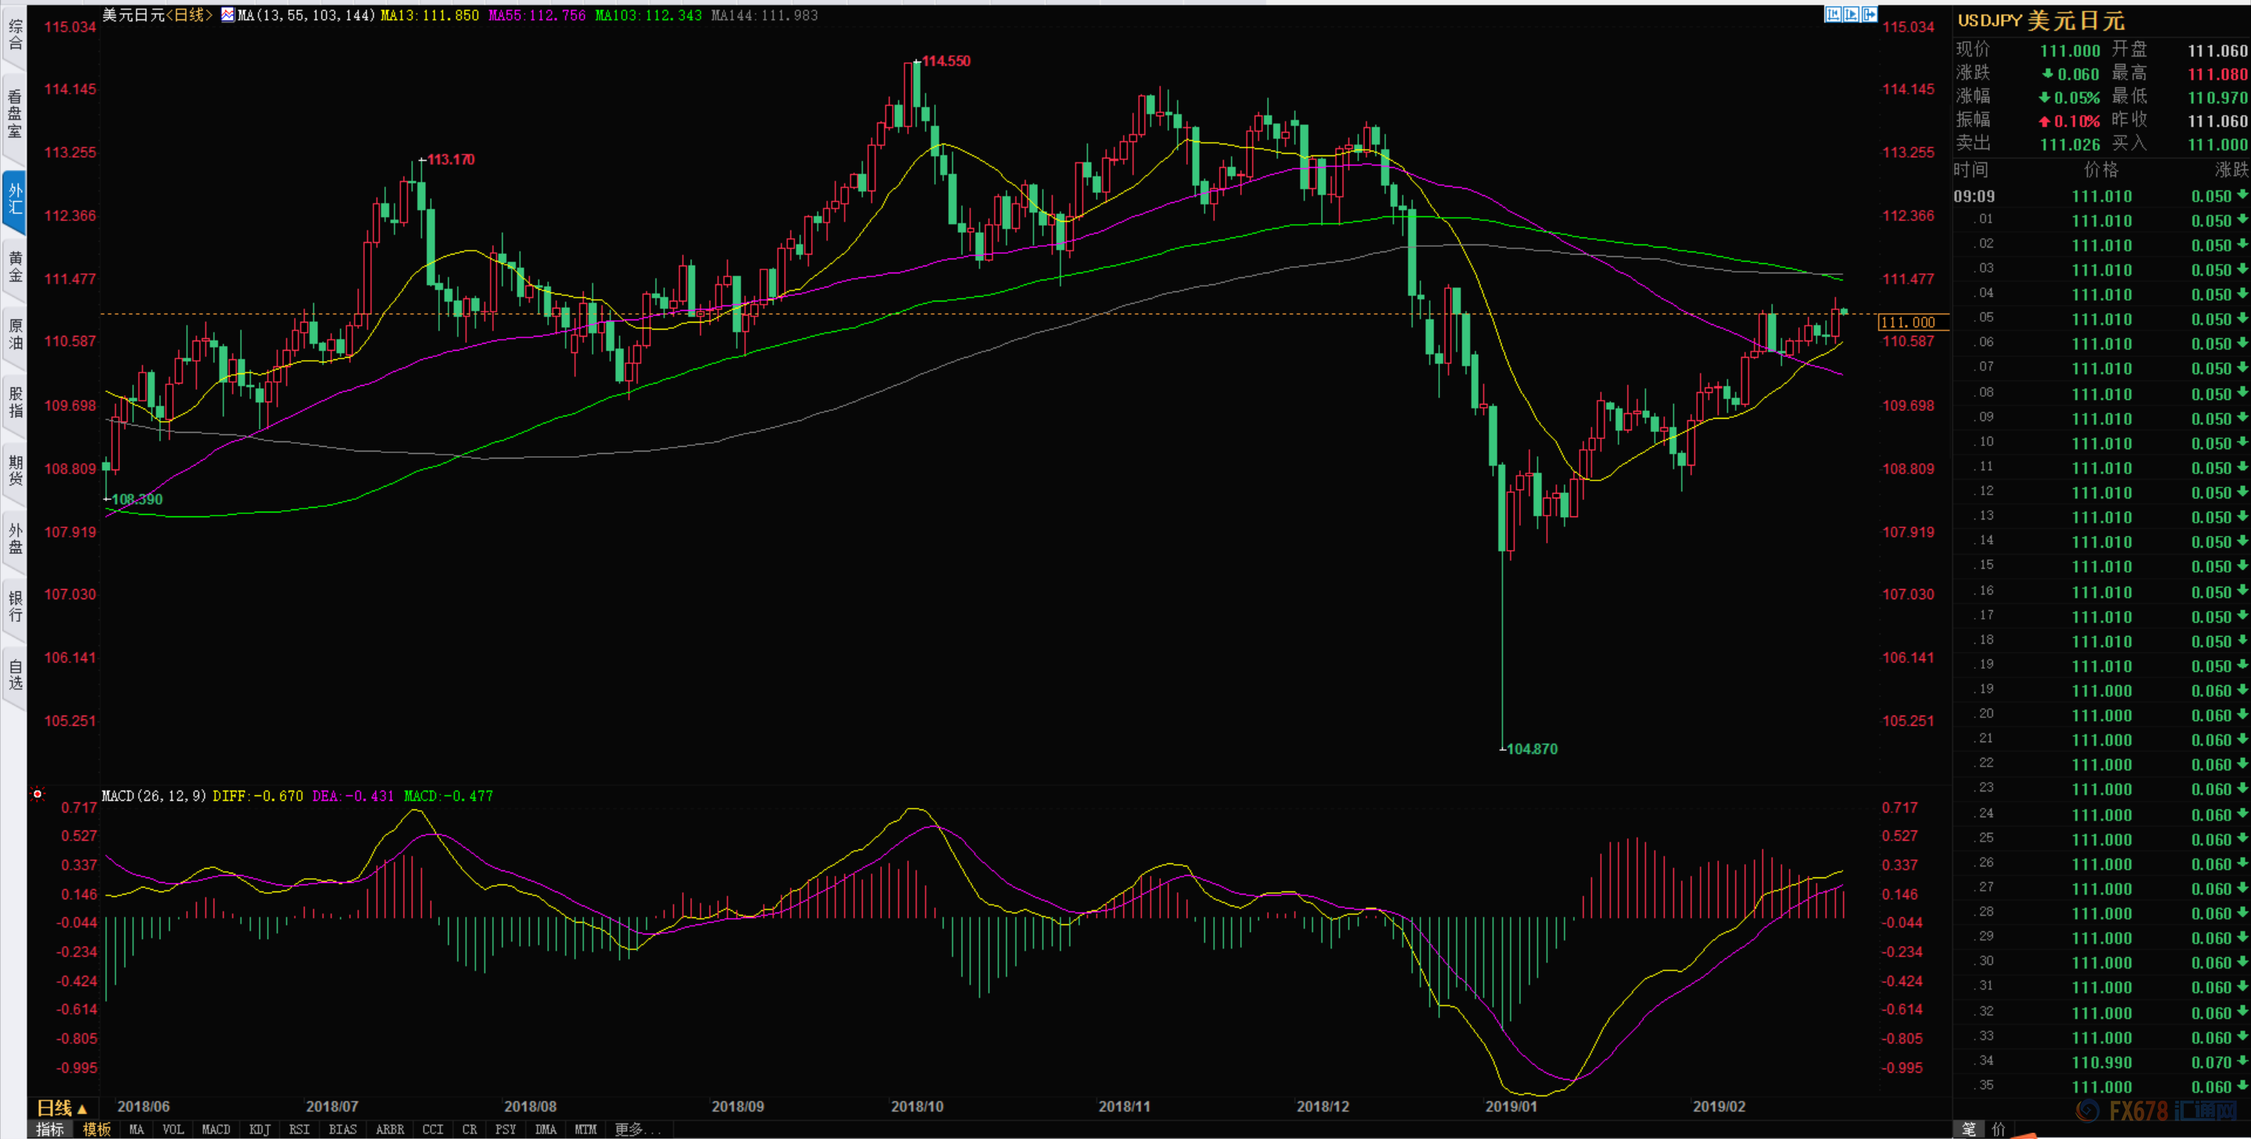Click the 110.990 price in tick list

point(2102,1062)
